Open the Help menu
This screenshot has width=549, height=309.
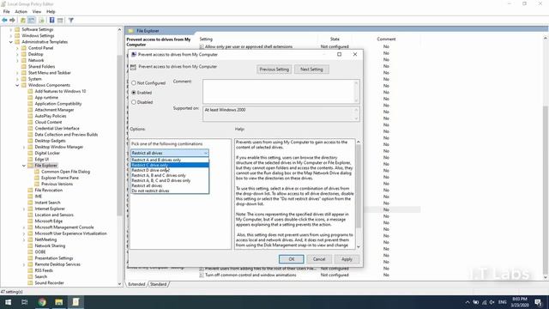click(x=51, y=11)
